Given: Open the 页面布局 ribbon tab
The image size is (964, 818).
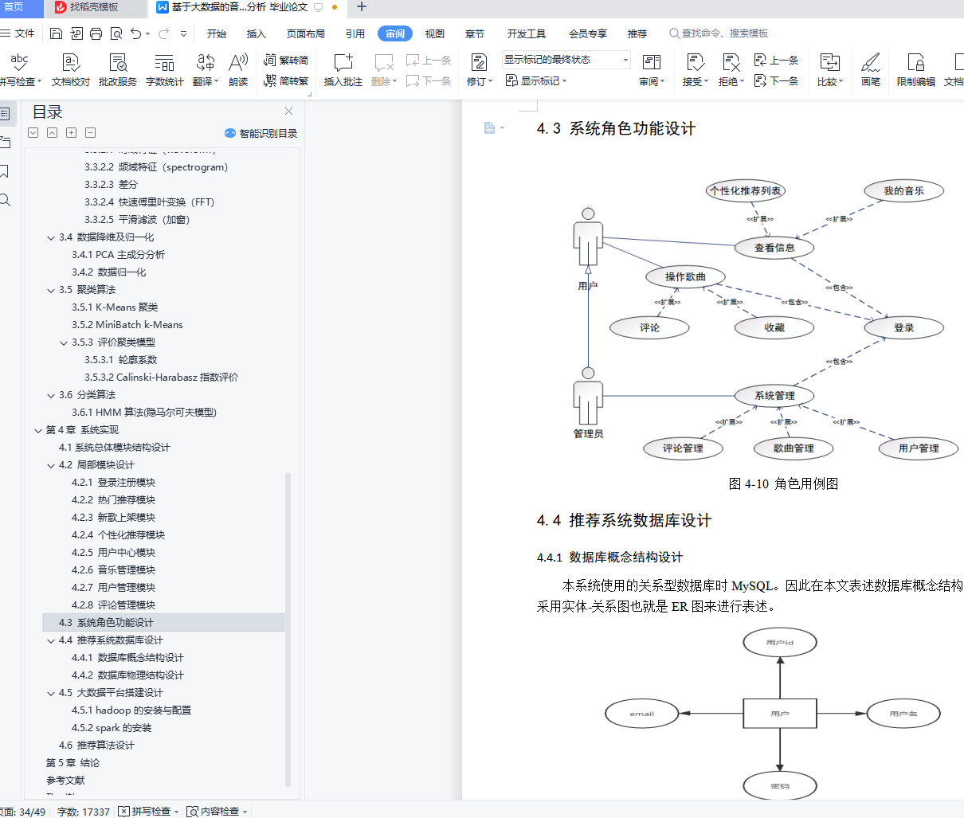Looking at the screenshot, I should (306, 33).
